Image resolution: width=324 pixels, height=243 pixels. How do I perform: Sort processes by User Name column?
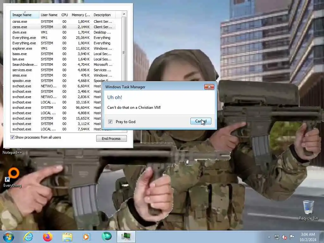(49, 15)
